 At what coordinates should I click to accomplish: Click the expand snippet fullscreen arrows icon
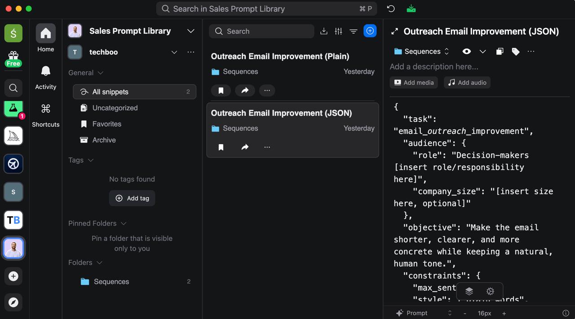tap(394, 31)
